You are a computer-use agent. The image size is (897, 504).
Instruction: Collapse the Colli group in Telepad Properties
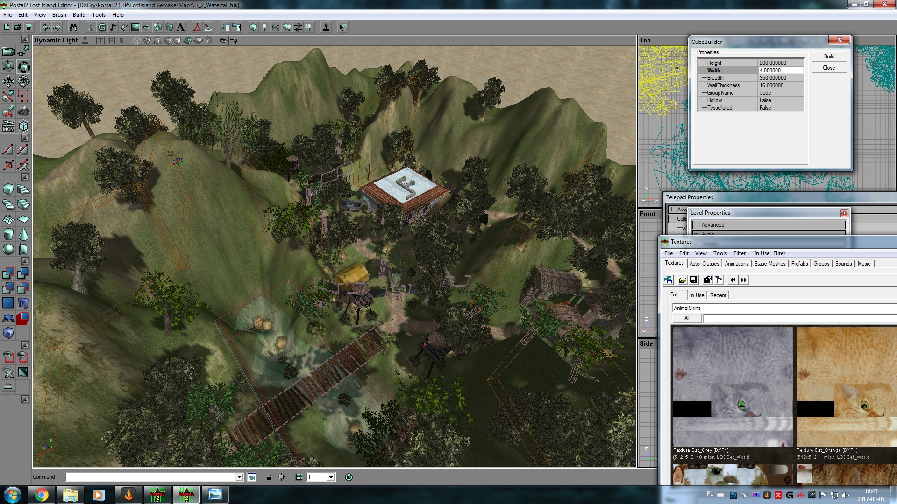[x=671, y=218]
